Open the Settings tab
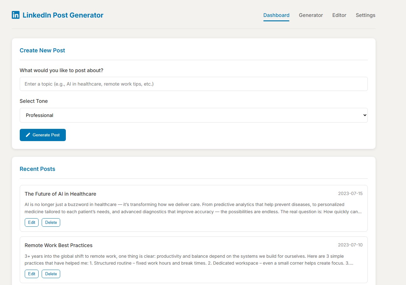The height and width of the screenshot is (285, 406). 365,15
